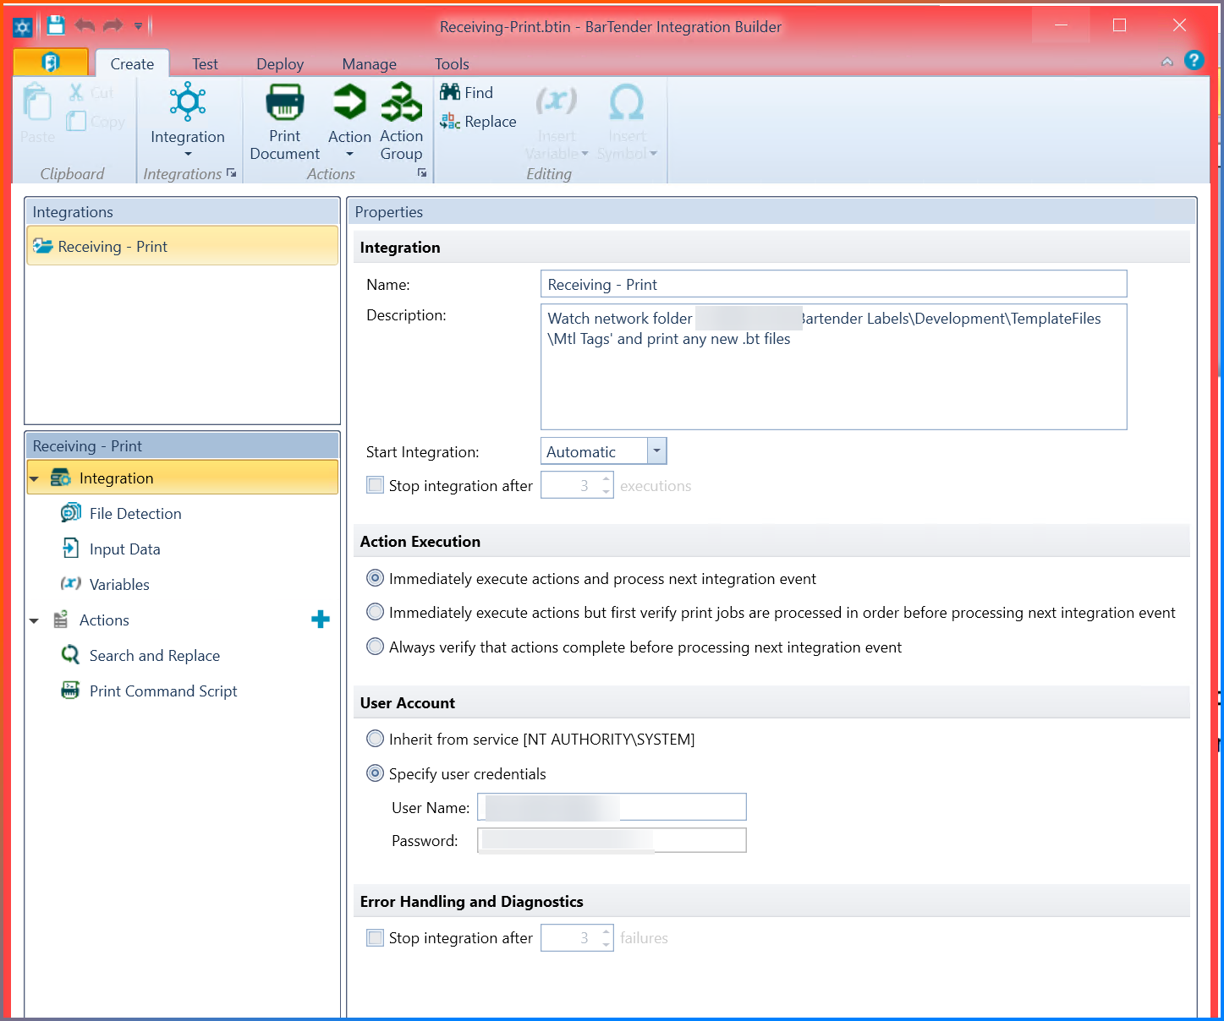Image resolution: width=1224 pixels, height=1021 pixels.
Task: Open File Detection settings
Action: [134, 514]
